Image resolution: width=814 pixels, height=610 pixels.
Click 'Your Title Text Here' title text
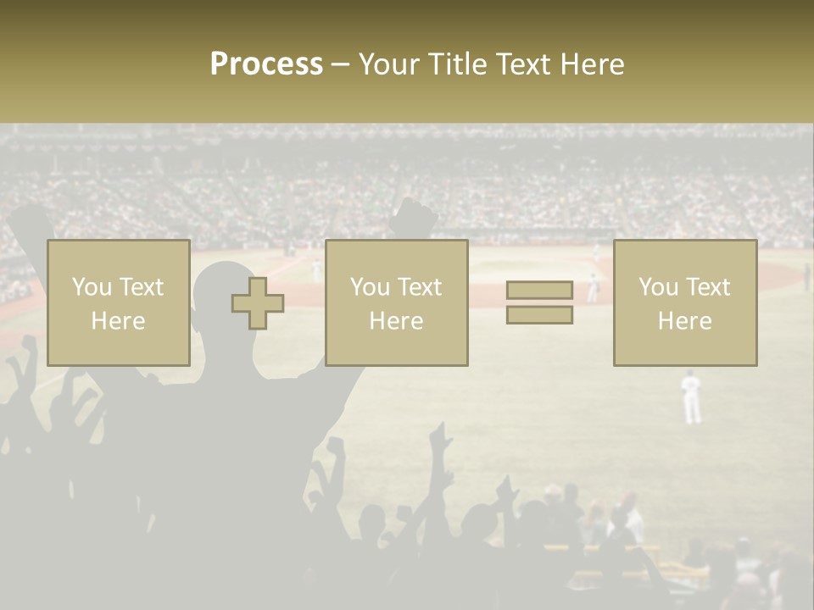491,64
